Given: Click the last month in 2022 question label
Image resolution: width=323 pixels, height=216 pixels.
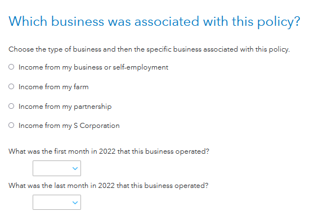Looking at the screenshot, I should coord(109,186).
